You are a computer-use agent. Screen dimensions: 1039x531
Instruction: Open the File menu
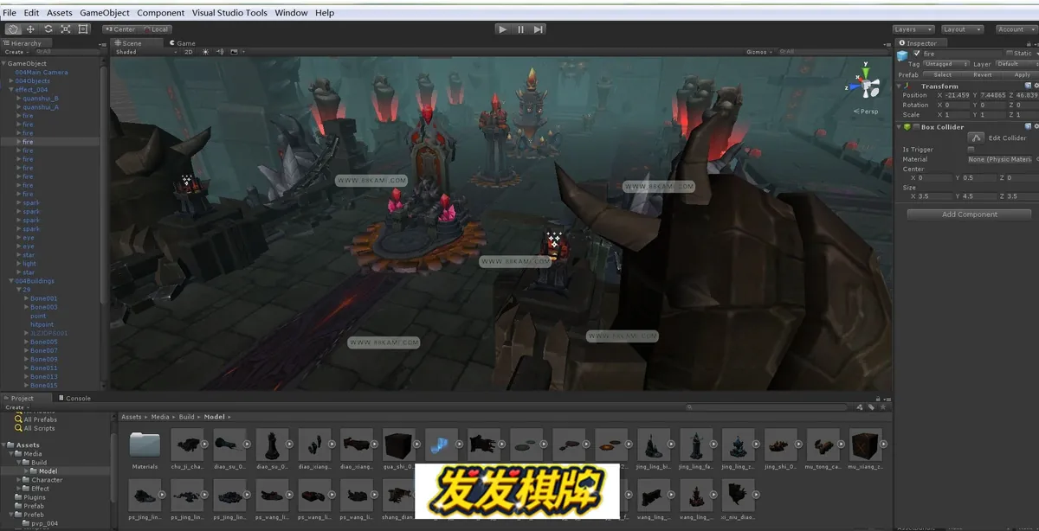(10, 13)
